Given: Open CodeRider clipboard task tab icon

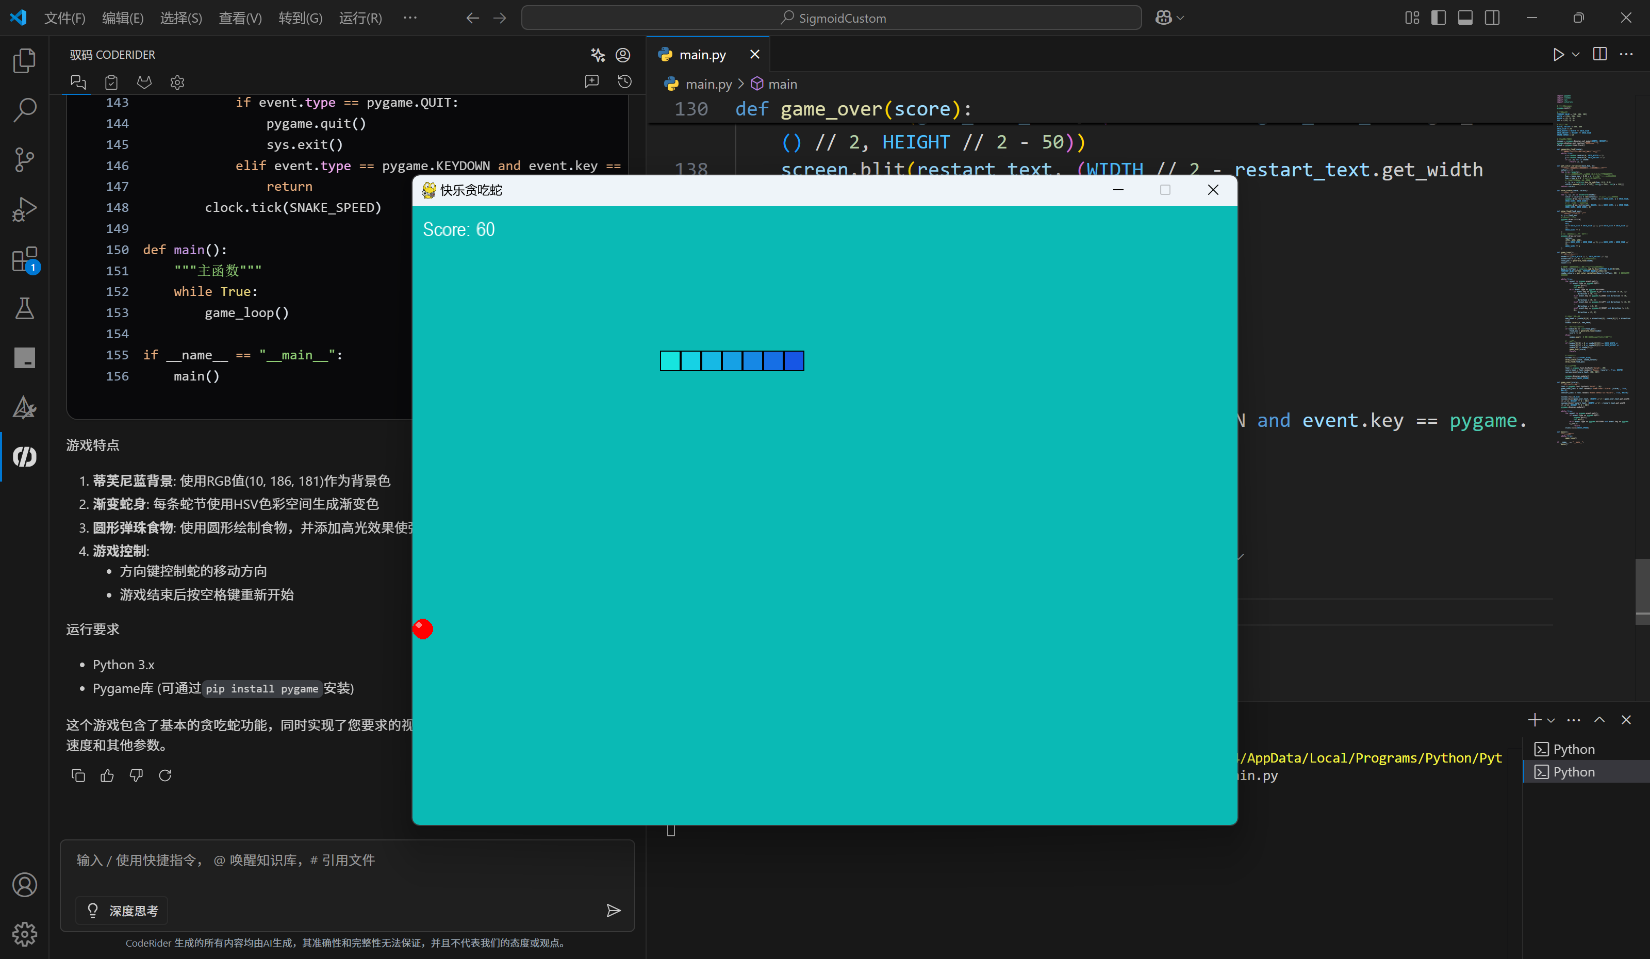Looking at the screenshot, I should coord(111,82).
